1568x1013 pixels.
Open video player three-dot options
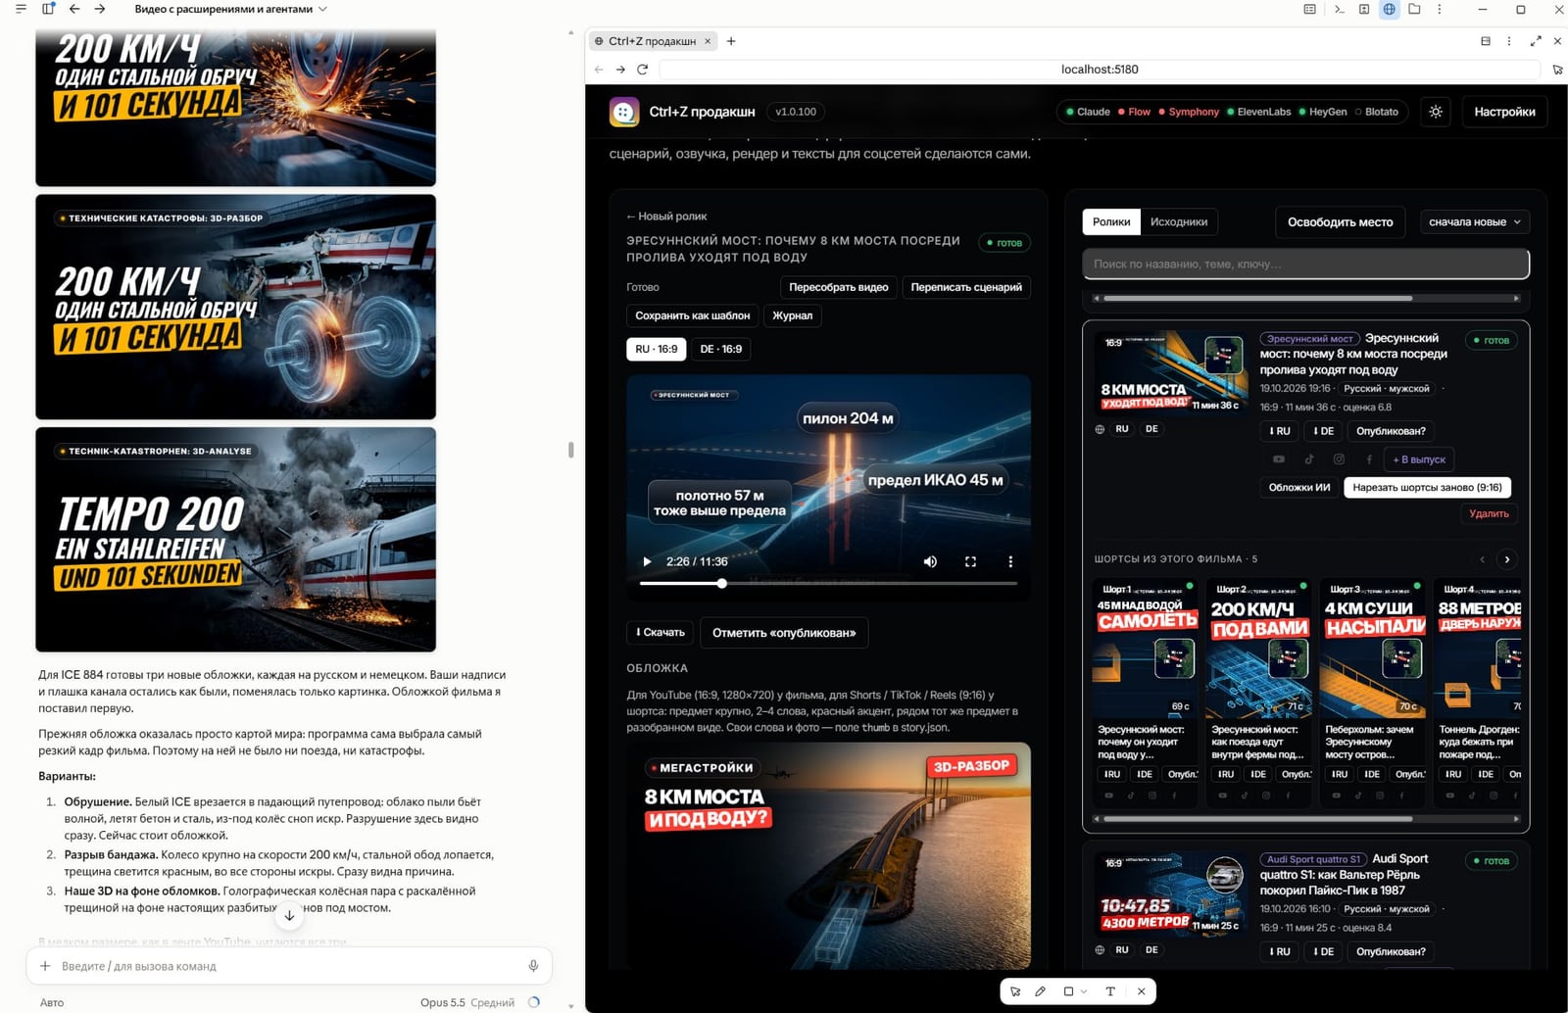point(1010,561)
